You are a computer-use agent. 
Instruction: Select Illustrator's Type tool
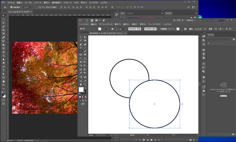(x=81, y=48)
